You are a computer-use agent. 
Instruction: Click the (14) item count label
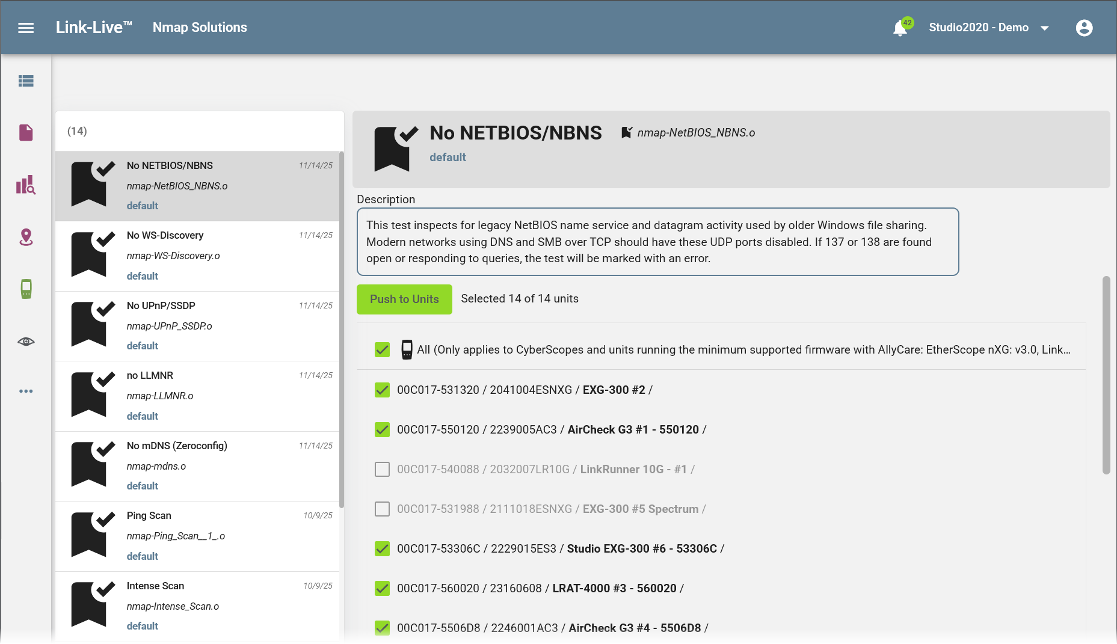77,131
